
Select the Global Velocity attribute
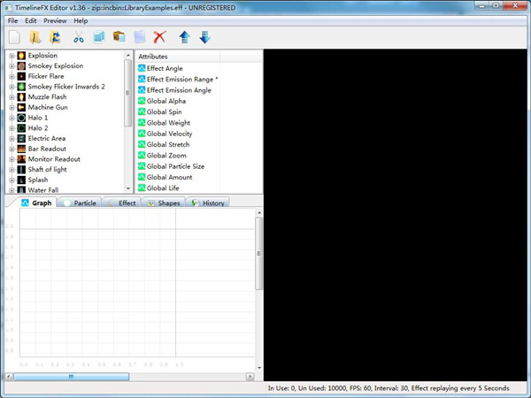coord(169,134)
